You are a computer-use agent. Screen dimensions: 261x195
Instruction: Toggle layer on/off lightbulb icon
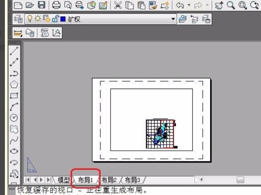(x=29, y=19)
